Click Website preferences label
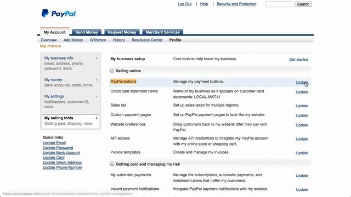This screenshot has width=351, height=197. (128, 124)
